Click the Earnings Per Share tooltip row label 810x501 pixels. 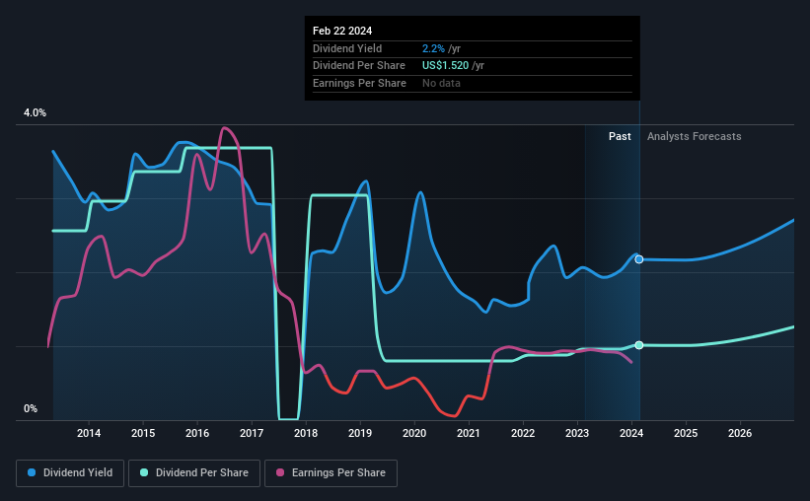[x=359, y=83]
